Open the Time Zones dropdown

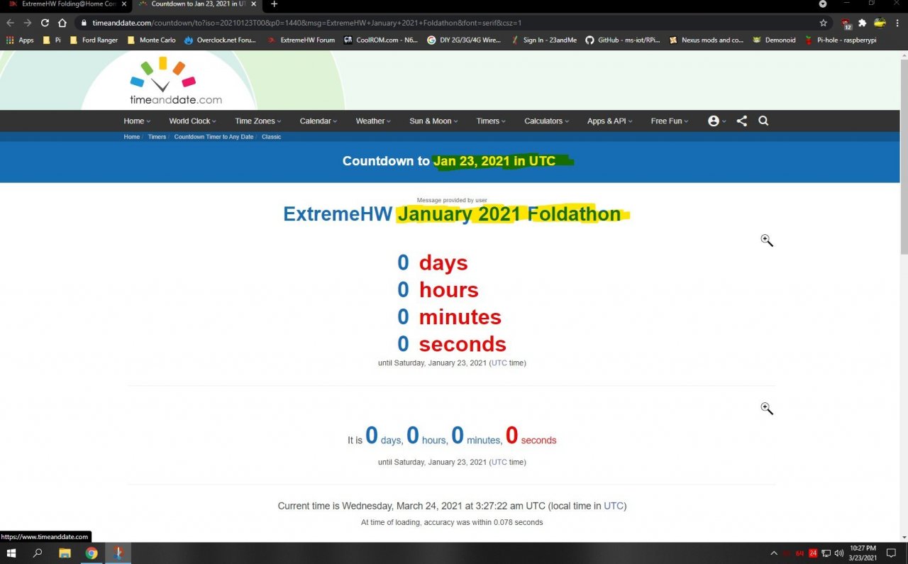256,121
